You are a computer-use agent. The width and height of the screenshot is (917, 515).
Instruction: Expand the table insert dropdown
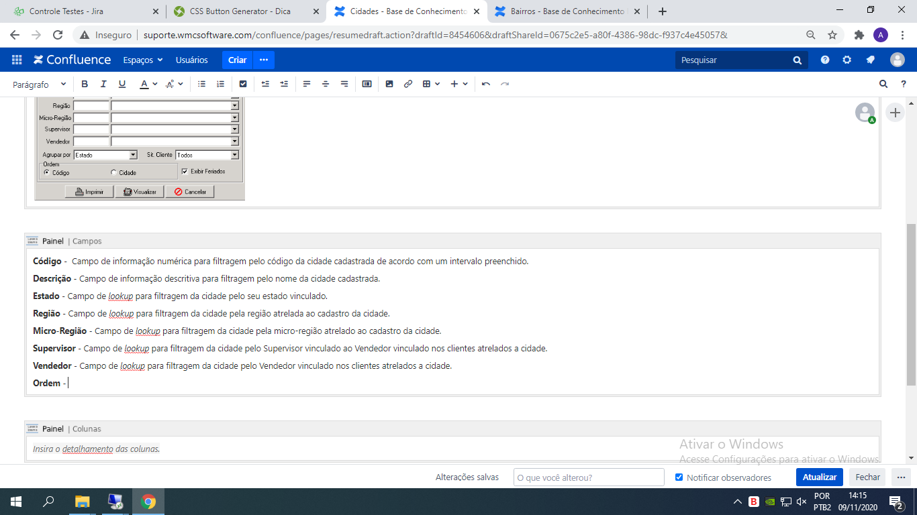pos(431,84)
